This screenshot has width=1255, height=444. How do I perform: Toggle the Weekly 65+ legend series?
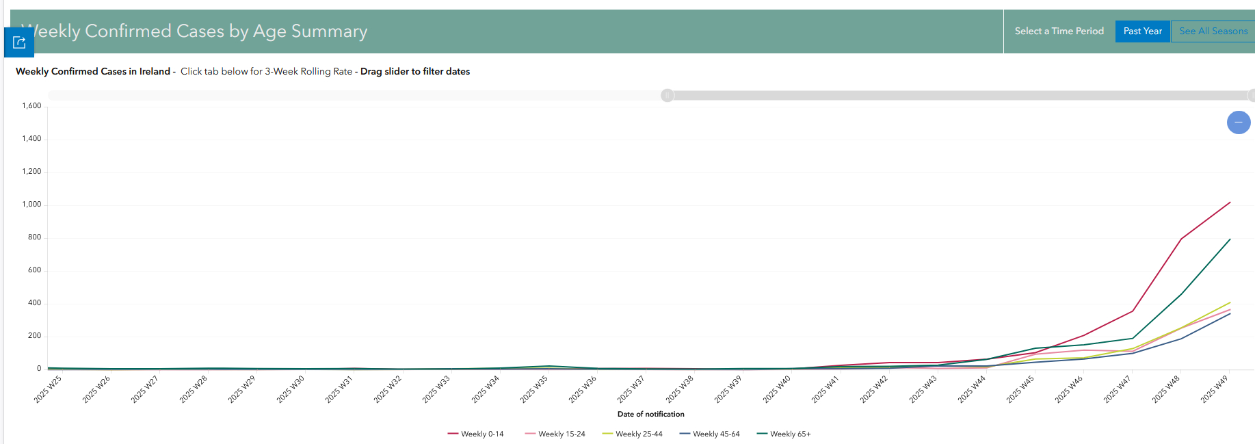(784, 434)
